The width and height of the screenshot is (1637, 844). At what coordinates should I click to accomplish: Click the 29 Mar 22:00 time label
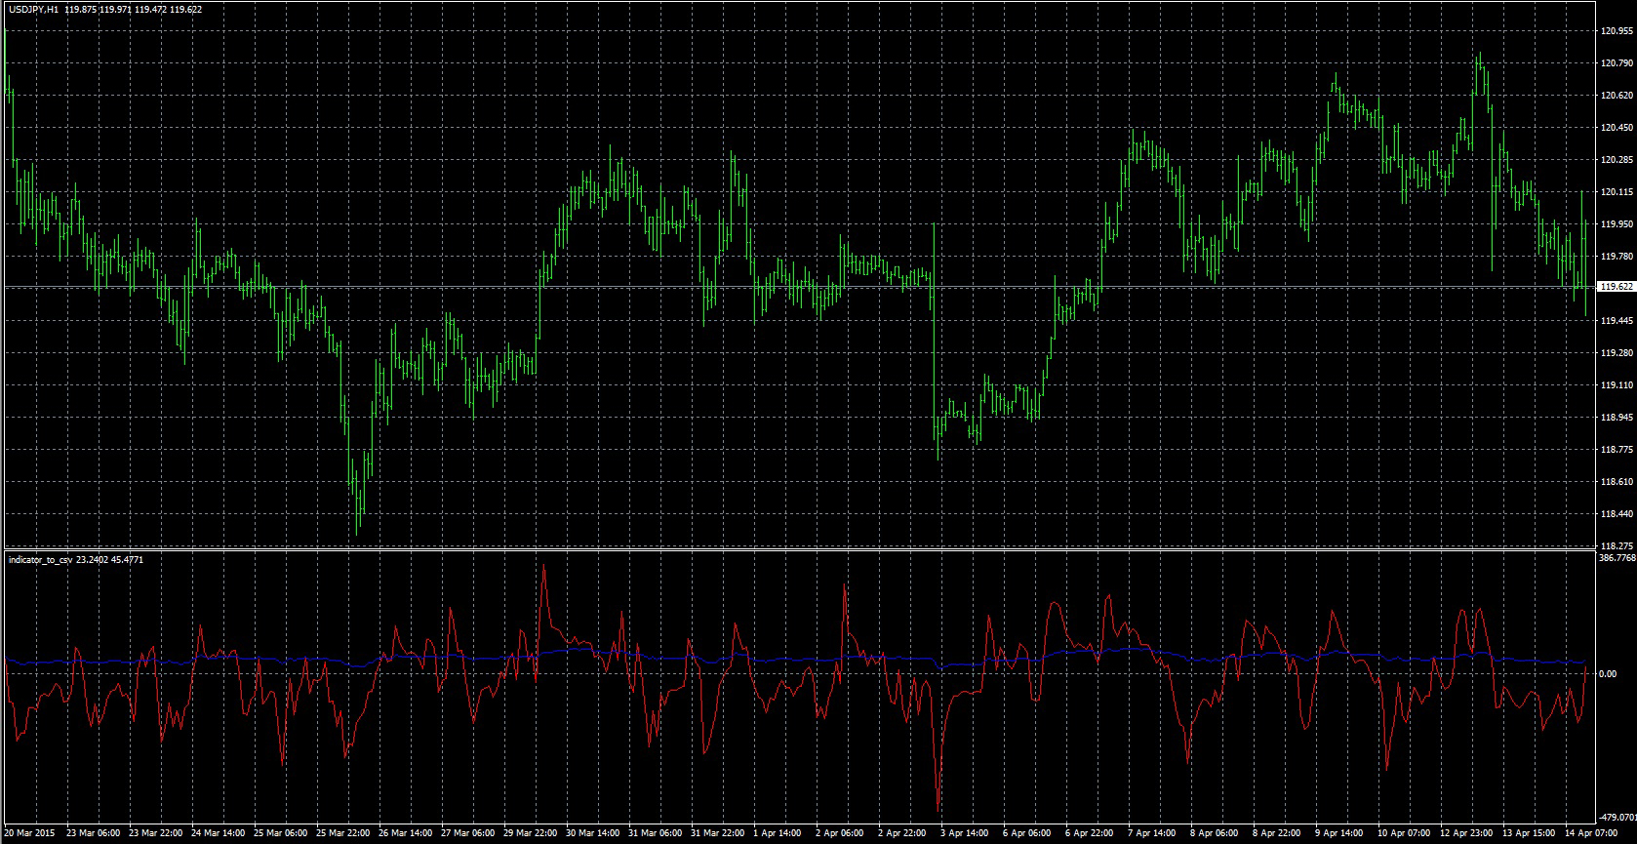click(x=531, y=834)
